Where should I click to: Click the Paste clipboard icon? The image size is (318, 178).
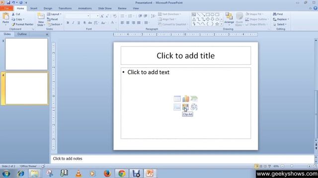[5, 16]
